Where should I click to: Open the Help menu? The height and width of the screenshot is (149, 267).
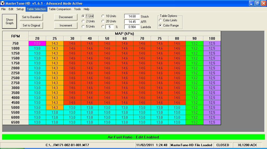(86, 9)
